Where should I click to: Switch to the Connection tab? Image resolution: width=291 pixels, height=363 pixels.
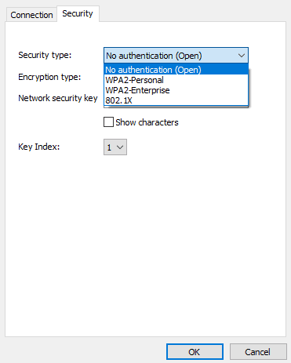31,15
